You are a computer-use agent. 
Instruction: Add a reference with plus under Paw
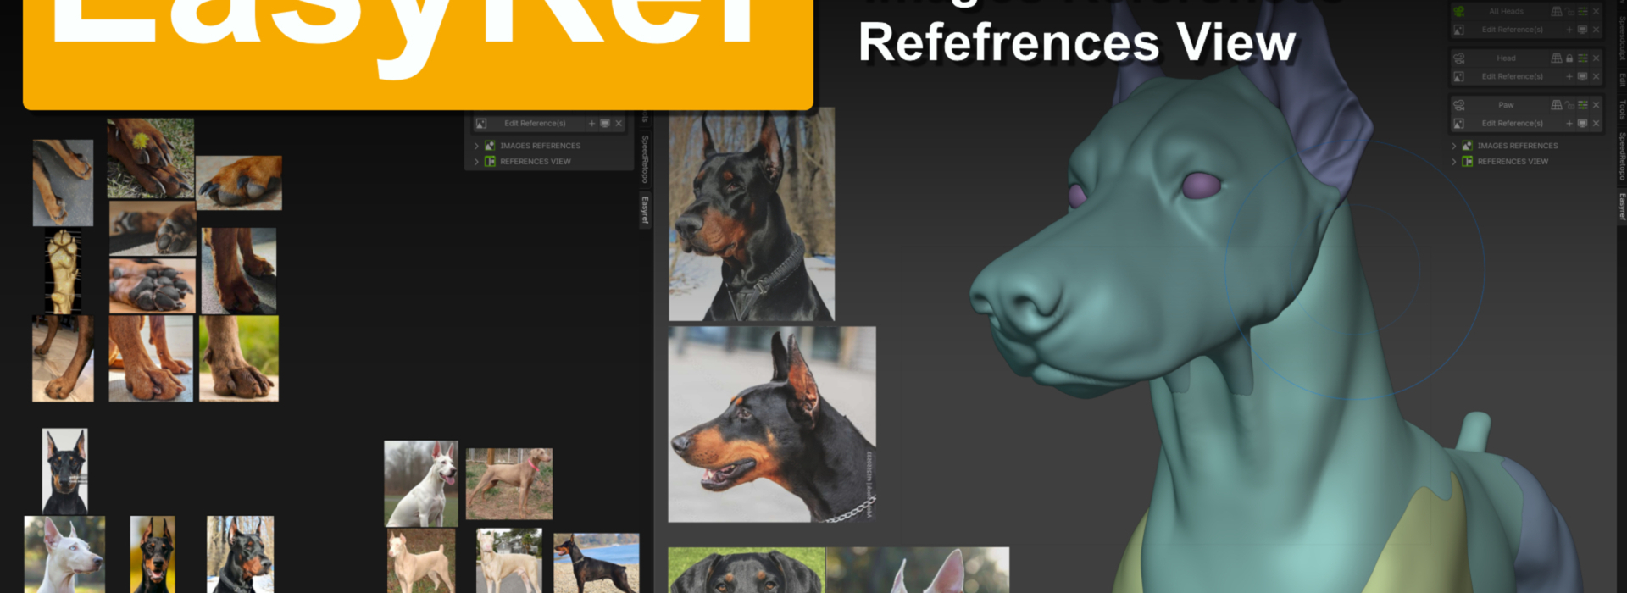[x=1569, y=123]
